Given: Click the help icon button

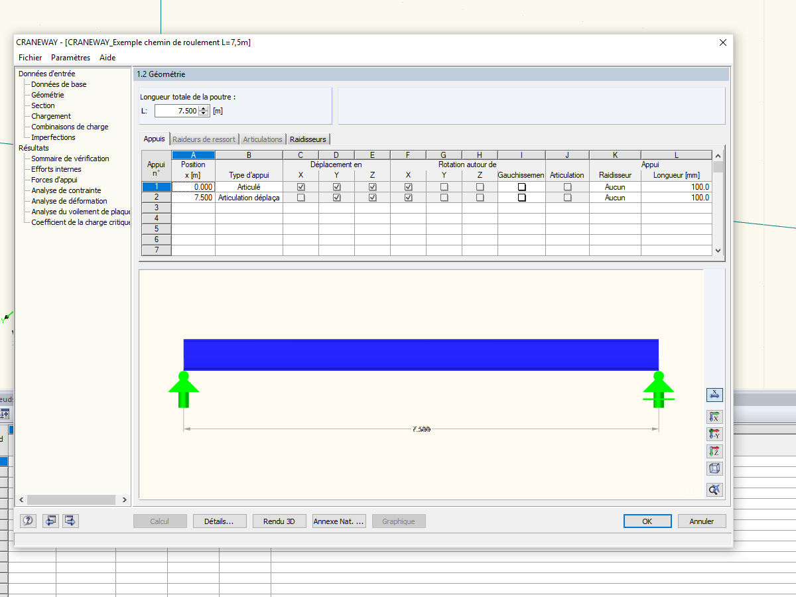Looking at the screenshot, I should coord(29,521).
